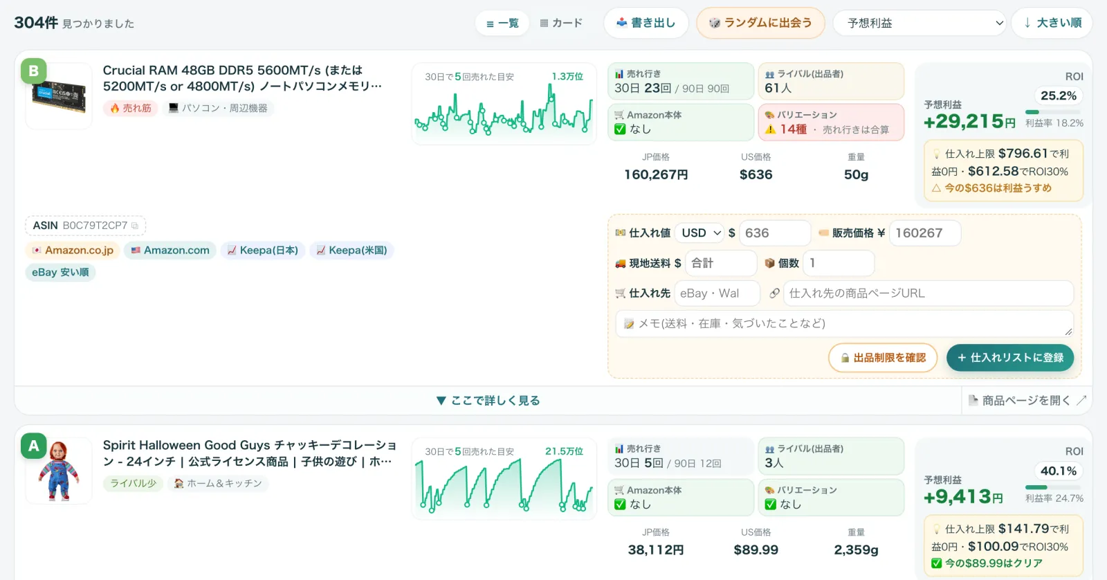1107x580 pixels.
Task: Click the メモ notes text area
Action: pyautogui.click(x=844, y=323)
